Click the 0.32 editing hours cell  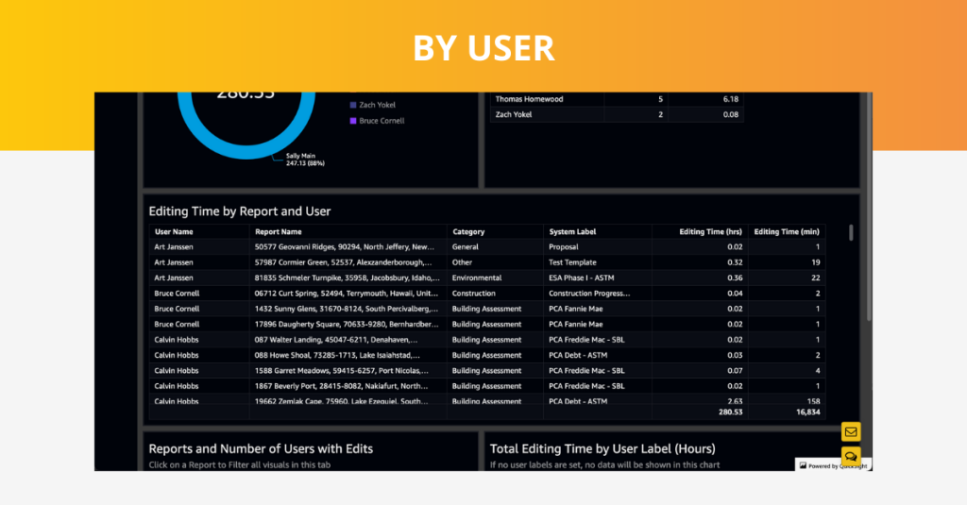click(x=735, y=262)
